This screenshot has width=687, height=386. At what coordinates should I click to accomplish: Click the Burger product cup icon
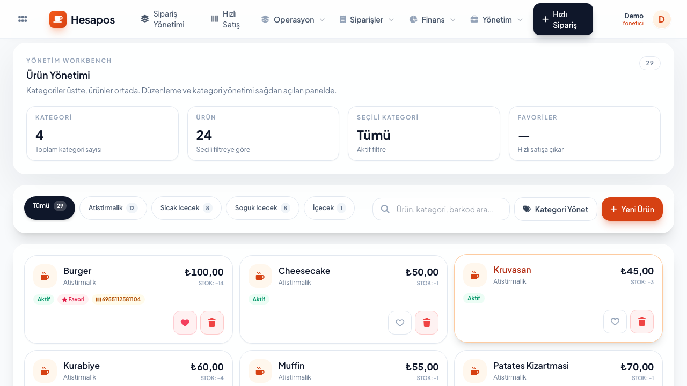coord(45,276)
